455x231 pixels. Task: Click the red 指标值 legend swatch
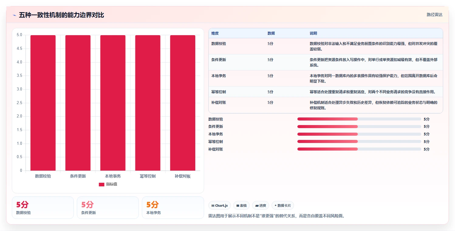point(101,185)
